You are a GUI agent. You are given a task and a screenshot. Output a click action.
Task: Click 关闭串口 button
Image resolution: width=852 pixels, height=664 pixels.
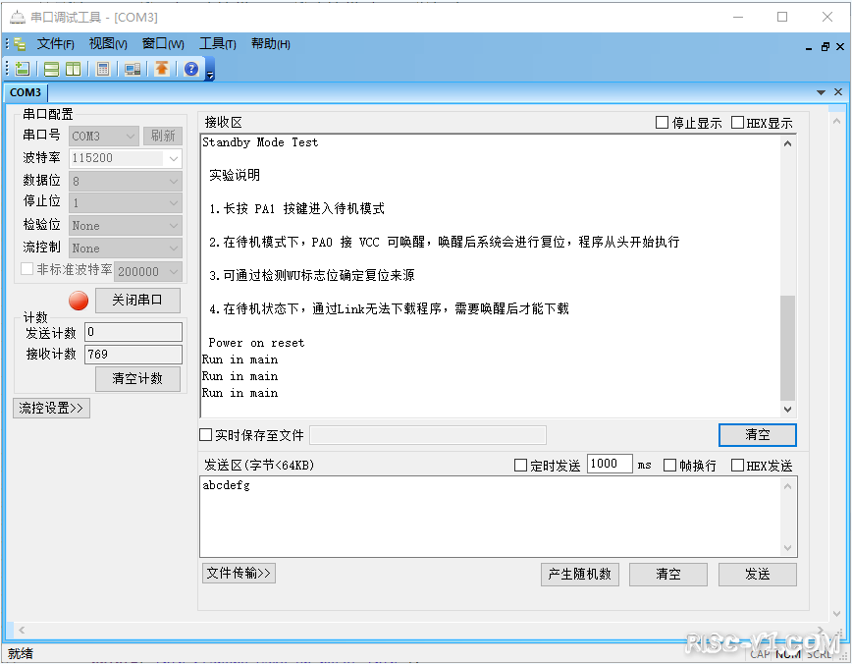coord(137,301)
